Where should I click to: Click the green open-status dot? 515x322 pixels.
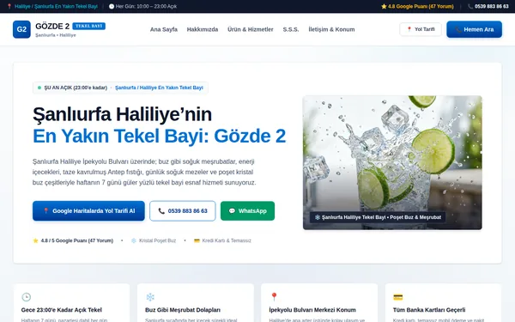(39, 88)
